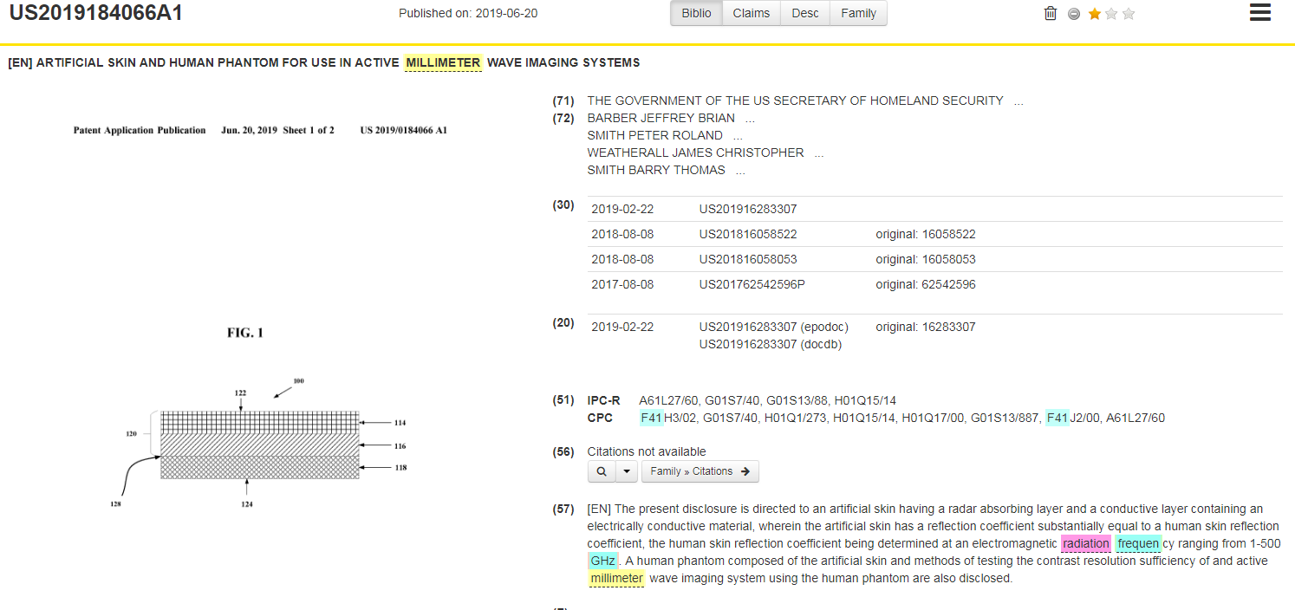Switch to the Biblio tab
The height and width of the screenshot is (610, 1295).
point(696,13)
